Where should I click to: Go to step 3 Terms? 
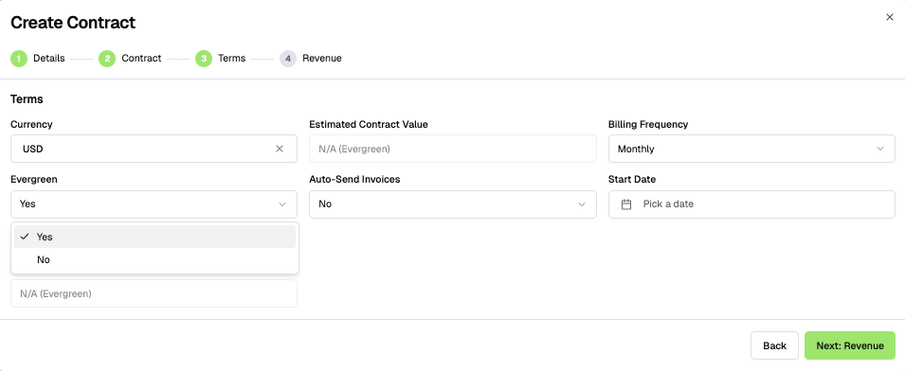pos(221,58)
